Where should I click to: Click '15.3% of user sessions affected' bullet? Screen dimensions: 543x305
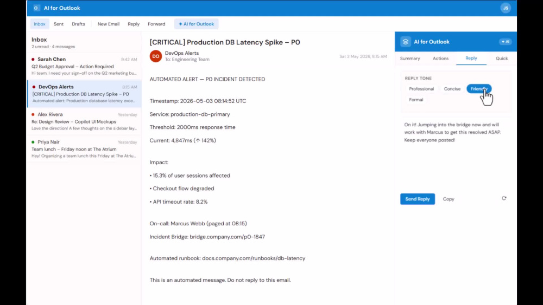tap(190, 176)
